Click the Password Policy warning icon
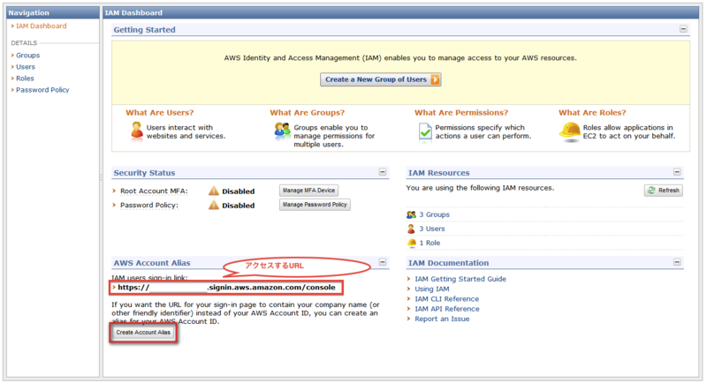 214,206
